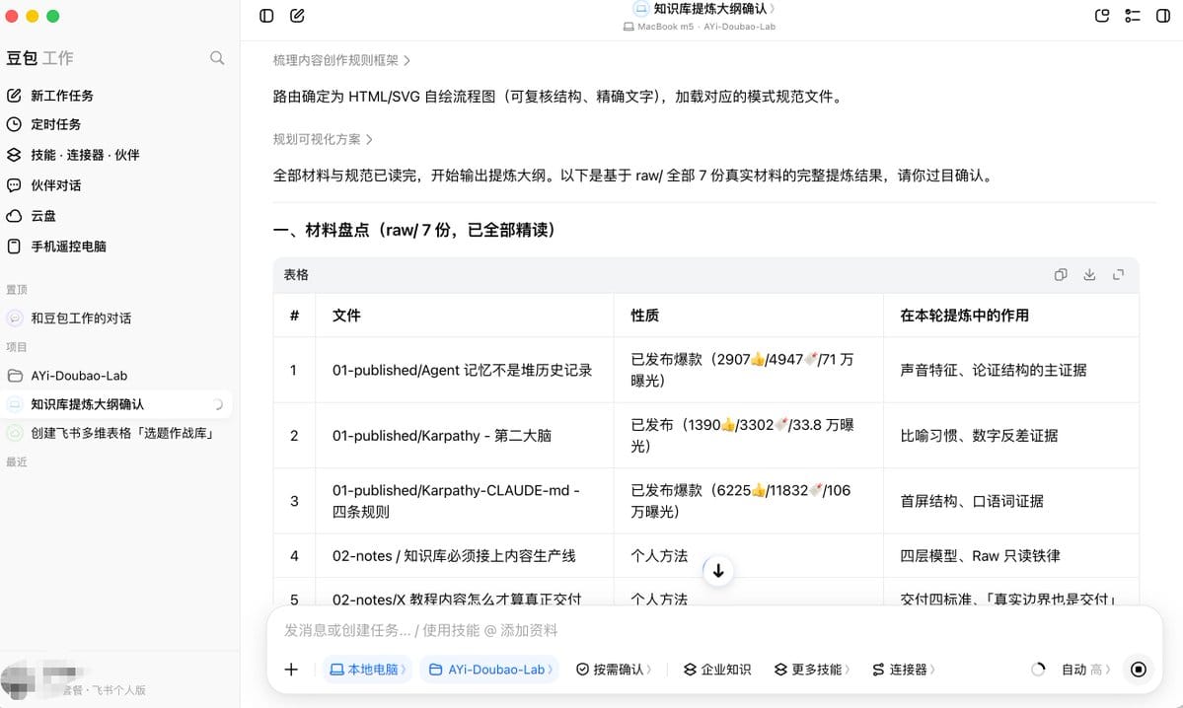1183x708 pixels.
Task: Download the table with the download icon
Action: pos(1089,275)
